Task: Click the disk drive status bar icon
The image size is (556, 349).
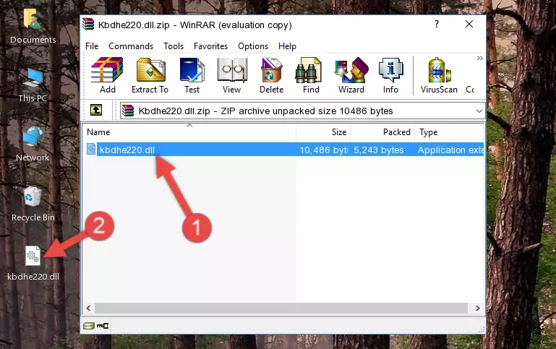Action: point(89,326)
